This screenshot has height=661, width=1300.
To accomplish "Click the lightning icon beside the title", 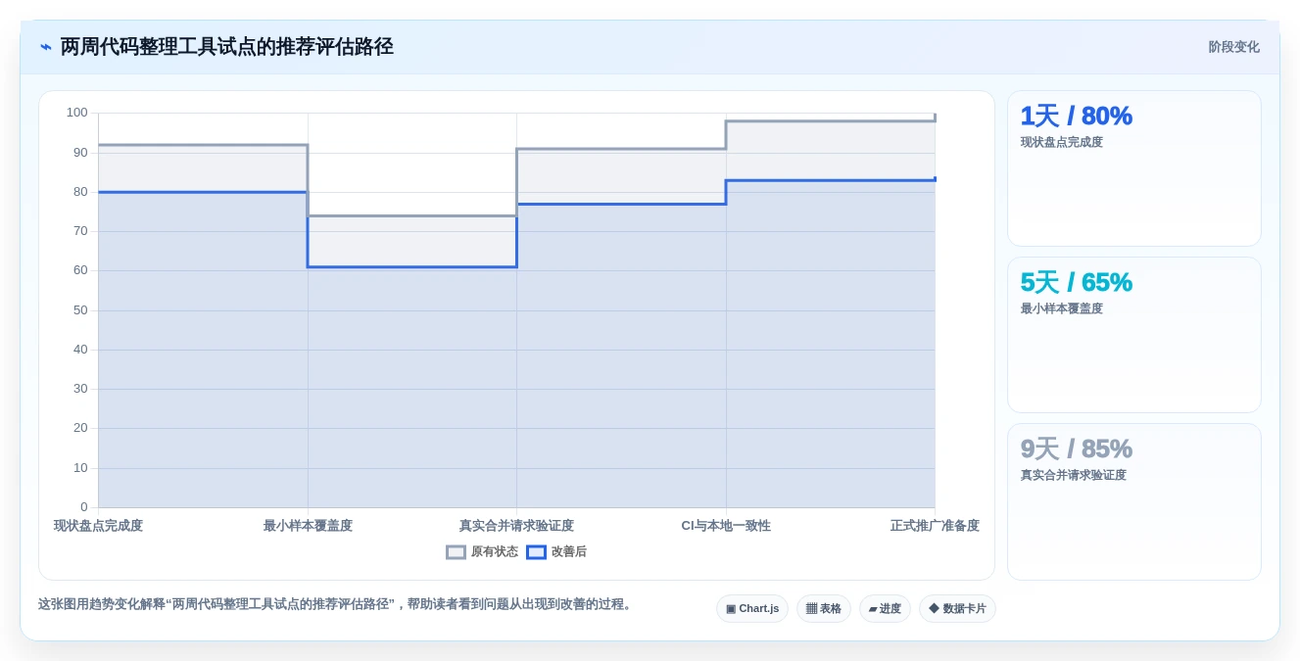I will 46,47.
